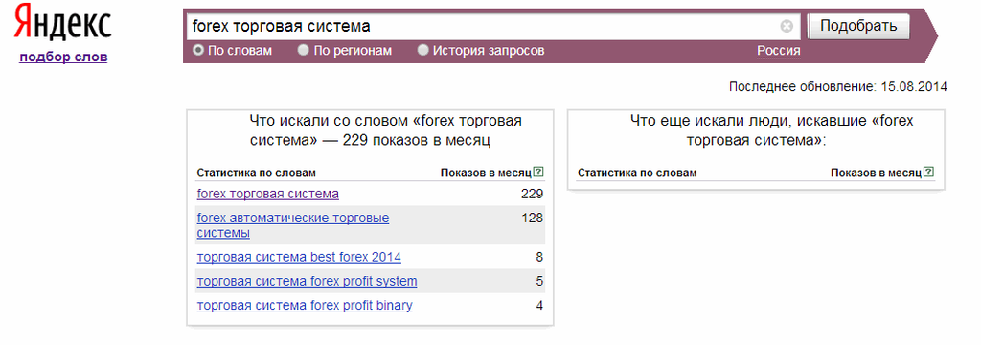Open торговая система forex profit system link
Image resolution: width=981 pixels, height=345 pixels.
point(307,282)
